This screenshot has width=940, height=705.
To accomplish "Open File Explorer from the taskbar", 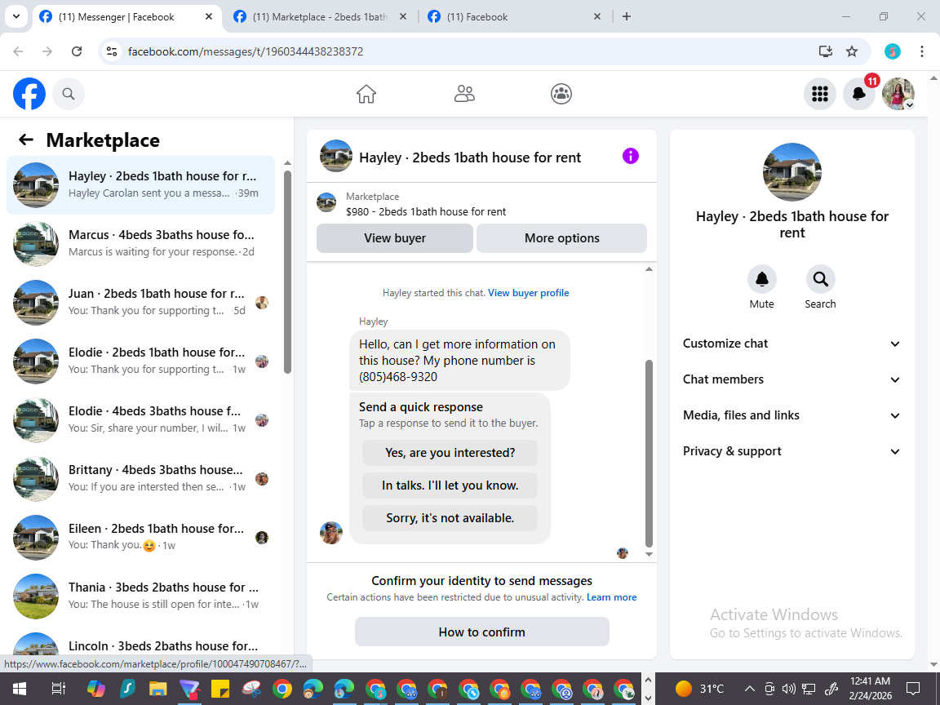I will click(157, 689).
